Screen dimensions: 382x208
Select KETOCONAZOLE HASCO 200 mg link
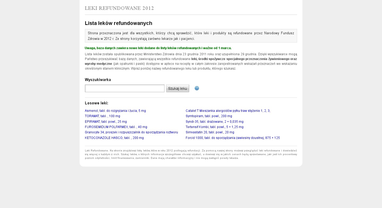(x=114, y=138)
